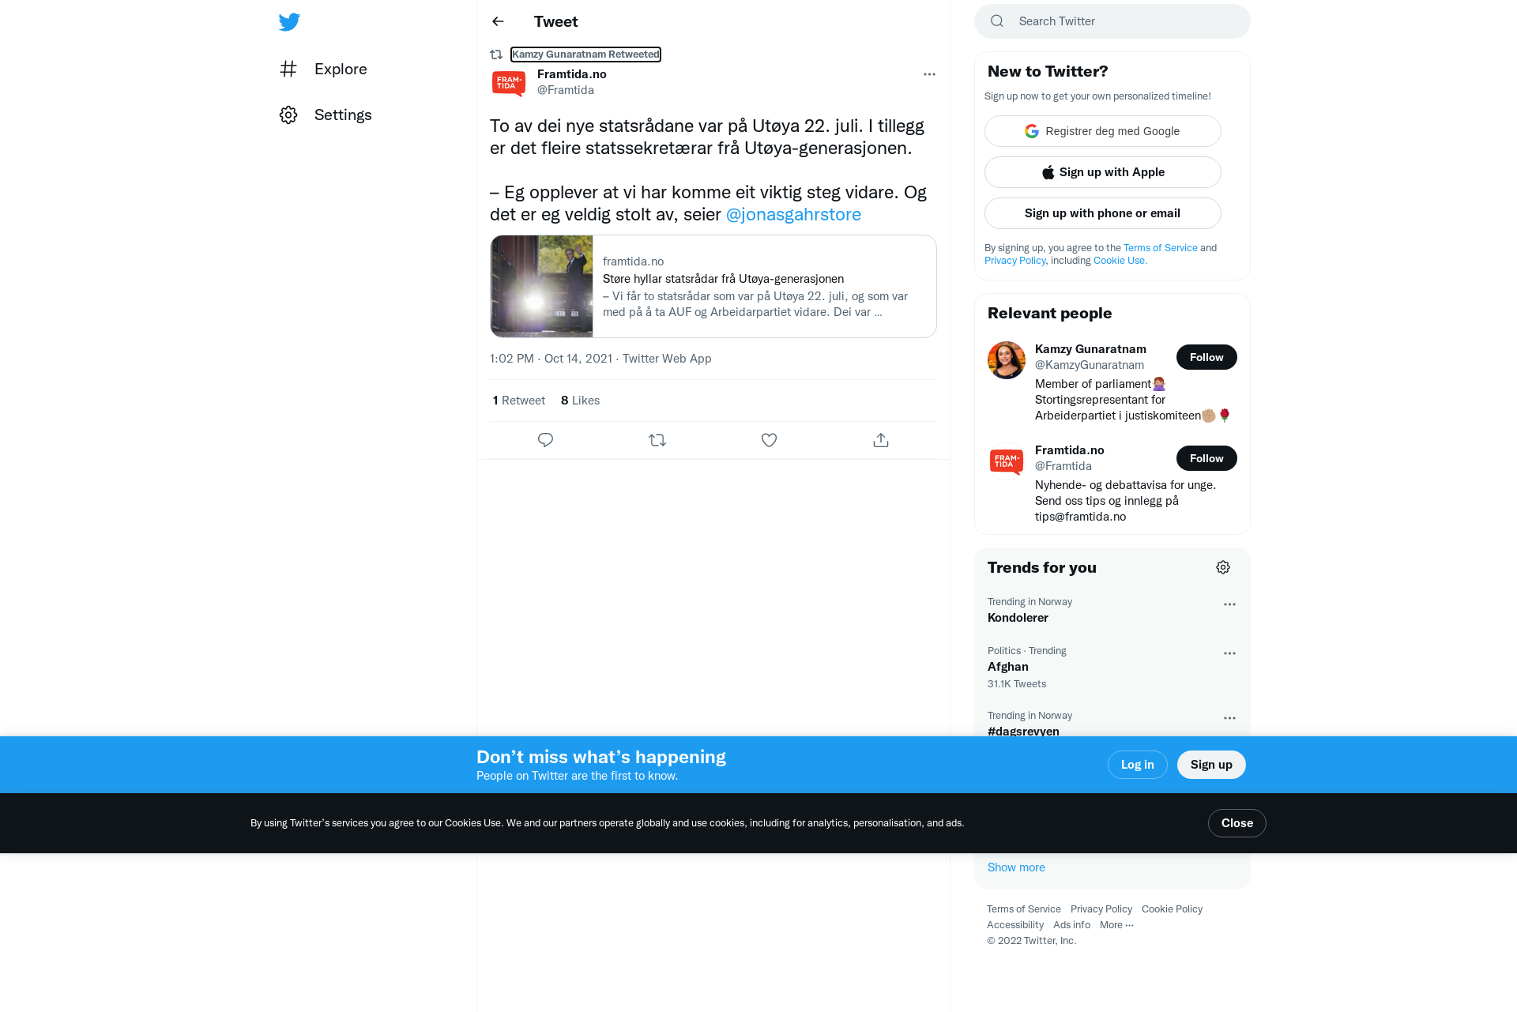
Task: Expand the More footer links menu
Action: (1116, 925)
